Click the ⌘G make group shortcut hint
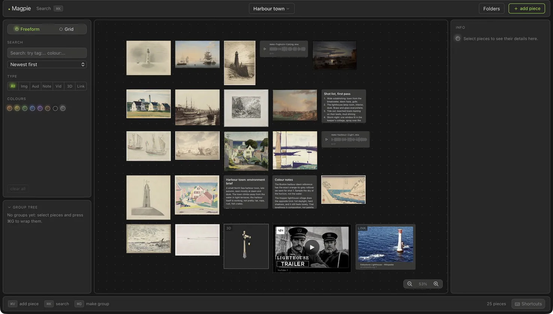Screen dimensions: 553x314 pos(92,304)
